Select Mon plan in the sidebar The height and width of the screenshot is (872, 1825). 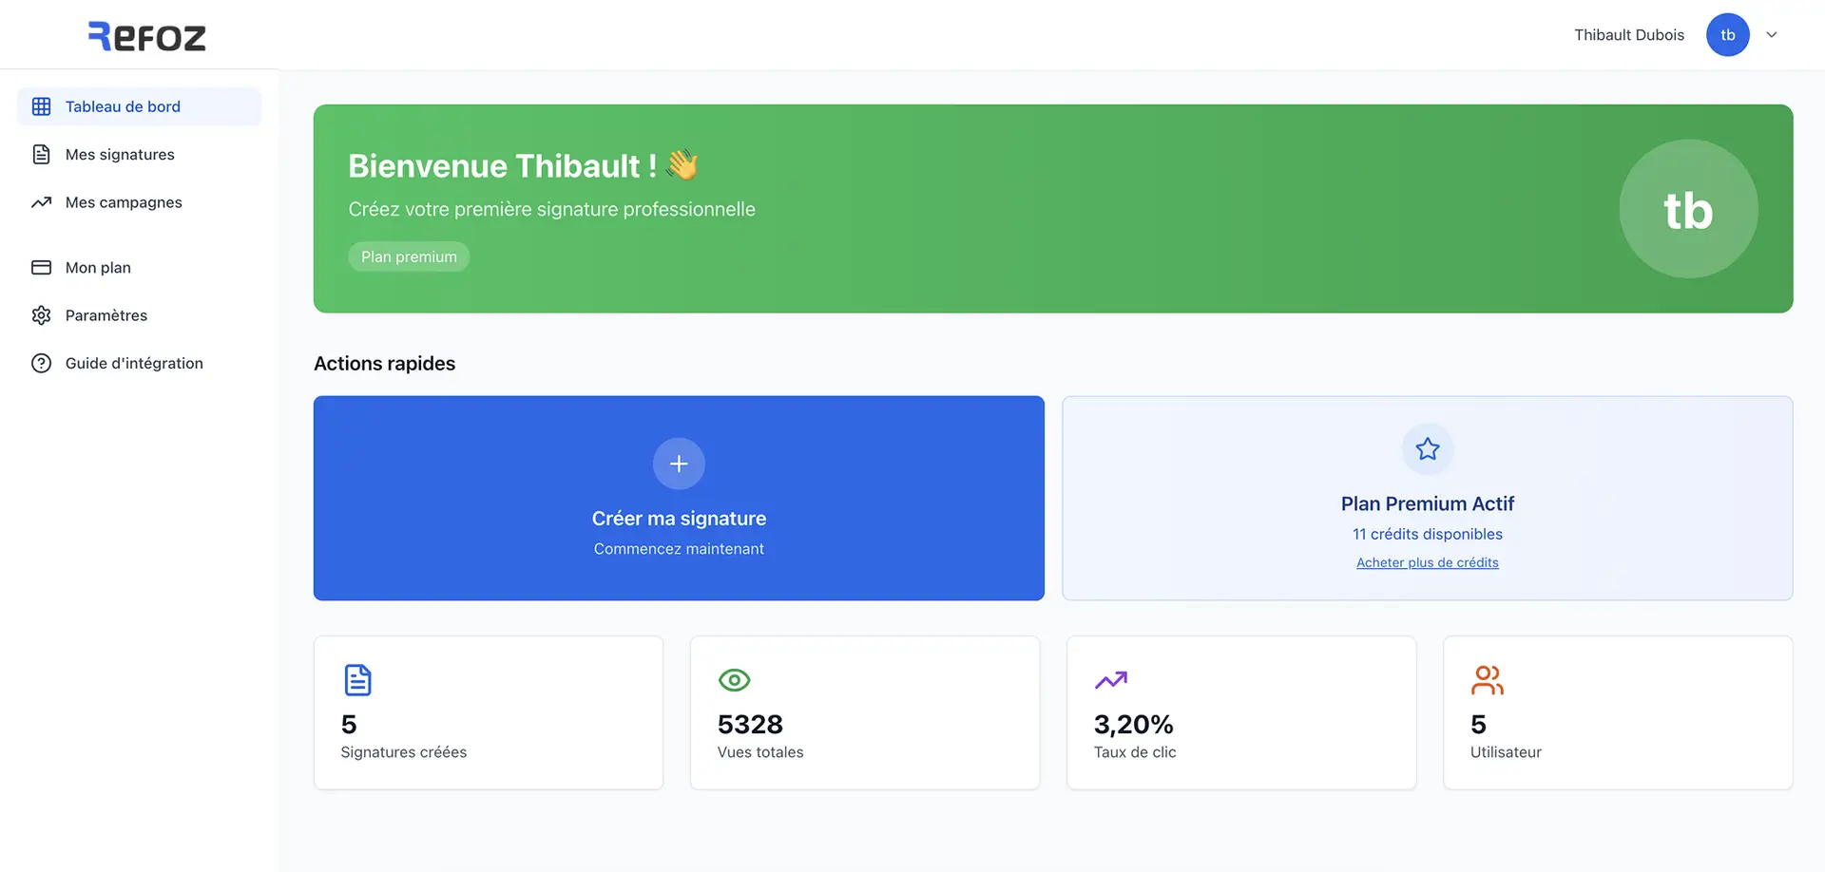tap(98, 268)
